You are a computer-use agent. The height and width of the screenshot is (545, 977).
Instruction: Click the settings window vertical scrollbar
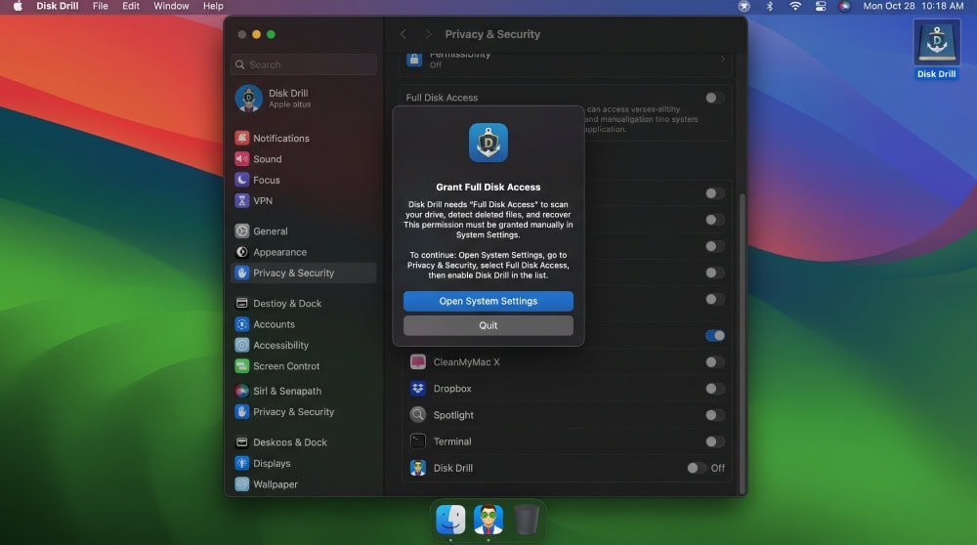coord(742,343)
